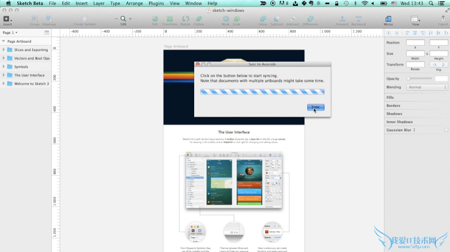Screen dimensions: 450x252
Task: Zoom in with the plus button
Action: 130,19
